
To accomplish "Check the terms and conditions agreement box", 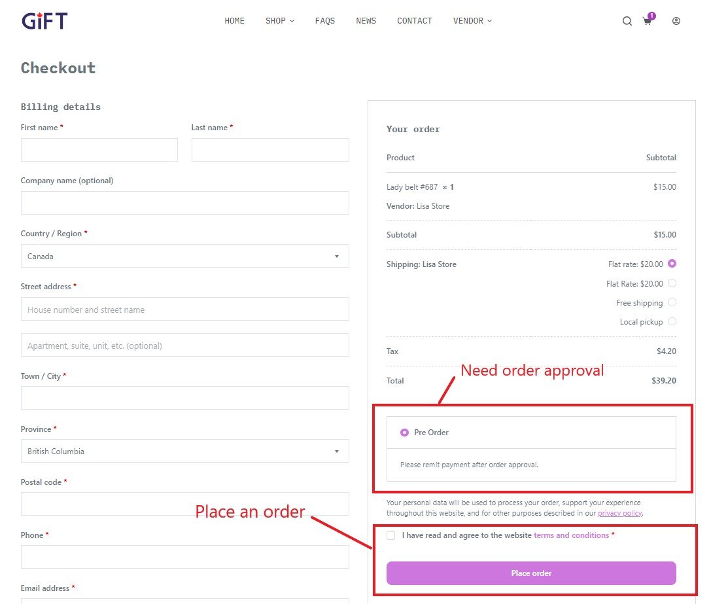I will click(390, 535).
